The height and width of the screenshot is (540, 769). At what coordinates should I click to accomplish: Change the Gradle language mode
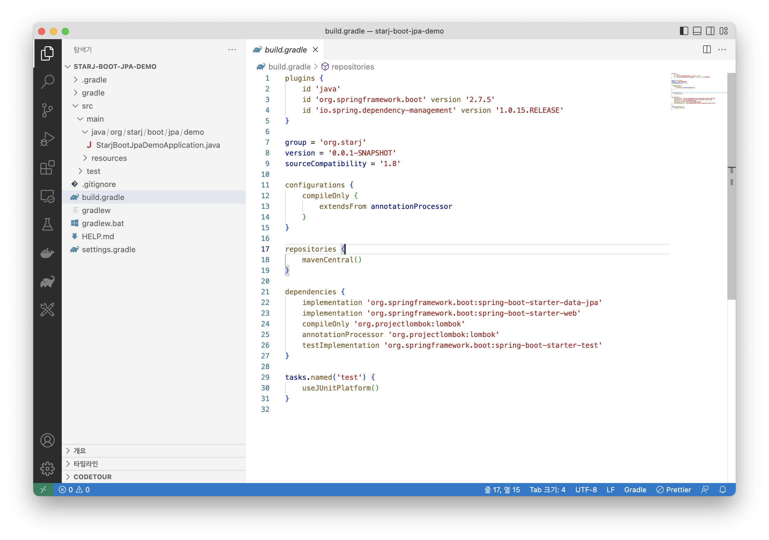635,490
